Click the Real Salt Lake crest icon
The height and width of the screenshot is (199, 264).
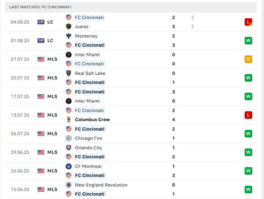click(69, 73)
